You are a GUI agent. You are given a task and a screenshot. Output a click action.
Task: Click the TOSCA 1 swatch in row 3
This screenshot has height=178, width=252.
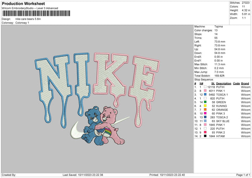coord(205,94)
